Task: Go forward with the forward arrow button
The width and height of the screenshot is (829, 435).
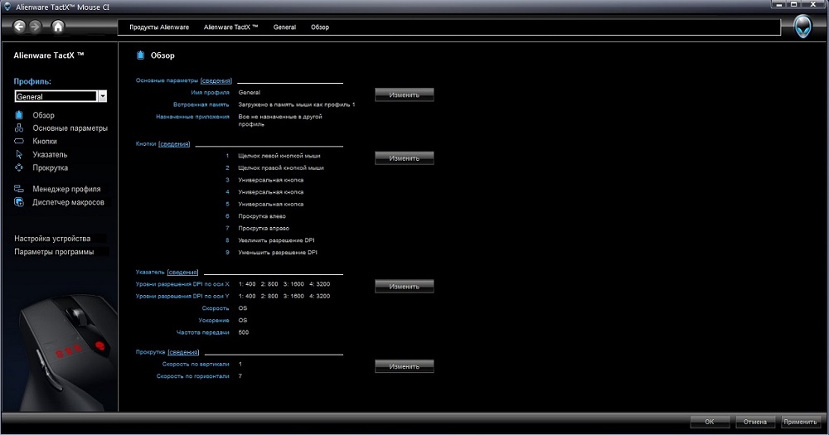Action: tap(35, 26)
